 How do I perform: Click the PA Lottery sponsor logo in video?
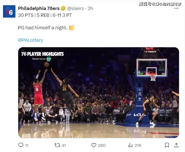click(49, 59)
